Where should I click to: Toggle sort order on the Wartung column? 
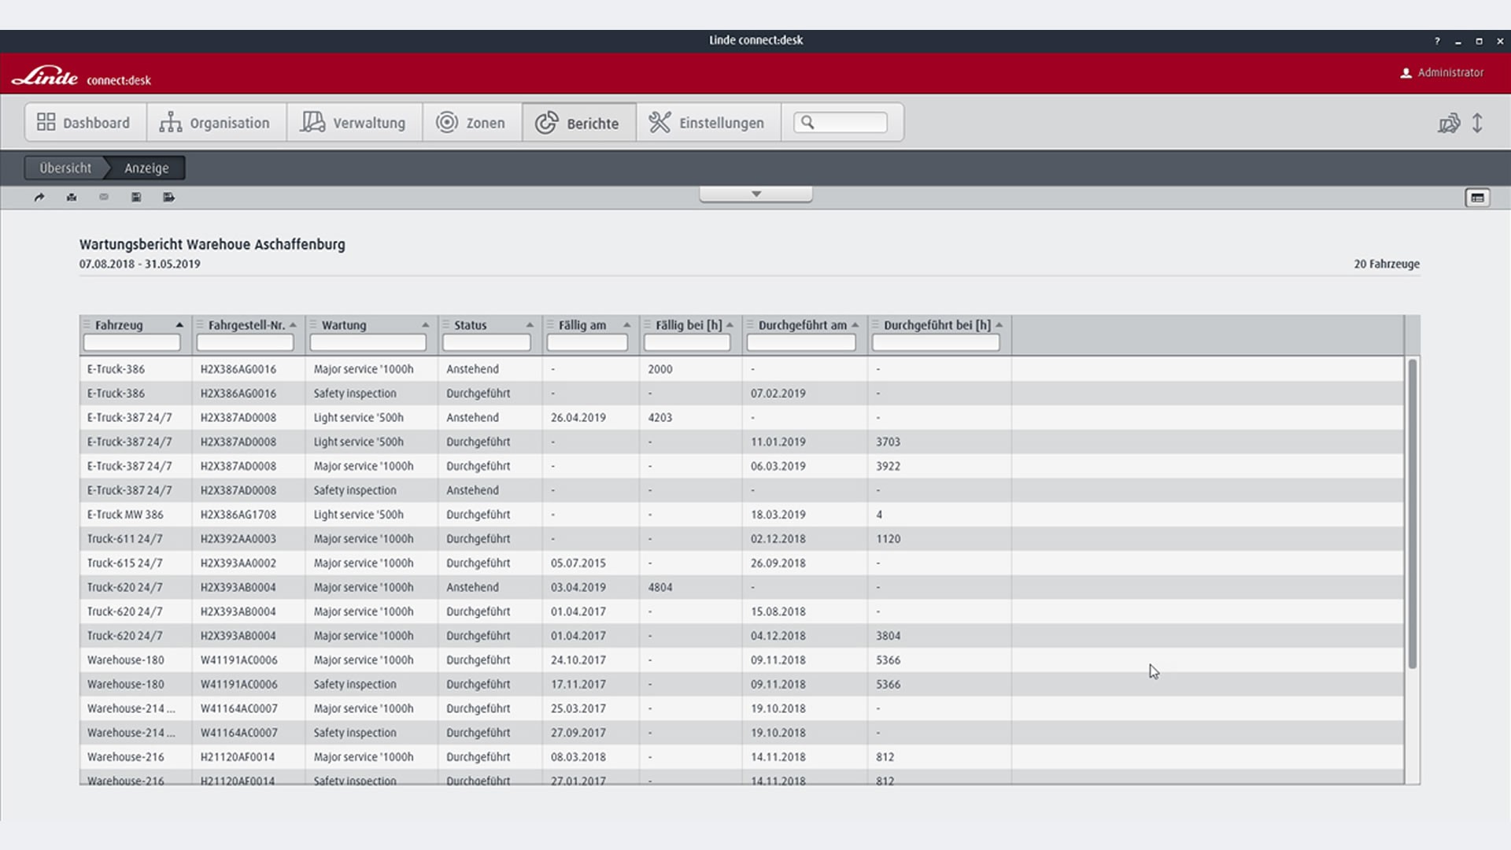[x=427, y=324]
